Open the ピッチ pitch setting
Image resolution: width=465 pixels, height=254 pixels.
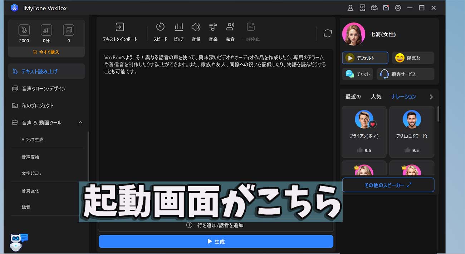click(x=179, y=32)
